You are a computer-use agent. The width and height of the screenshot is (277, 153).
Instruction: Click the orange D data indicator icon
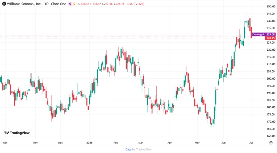coord(74,4)
